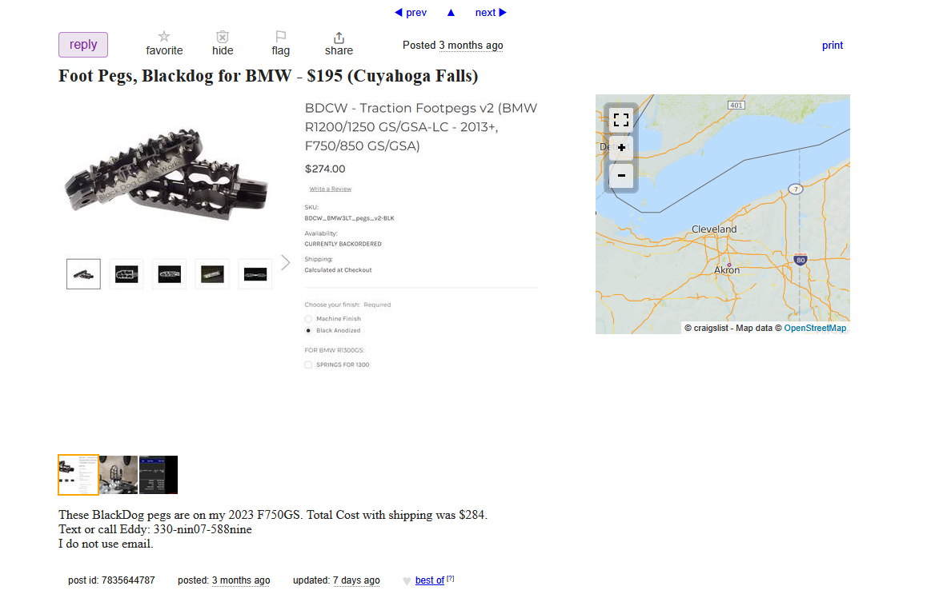Click the Interstate 80 shield on the map
This screenshot has height=598, width=939.
click(x=801, y=260)
